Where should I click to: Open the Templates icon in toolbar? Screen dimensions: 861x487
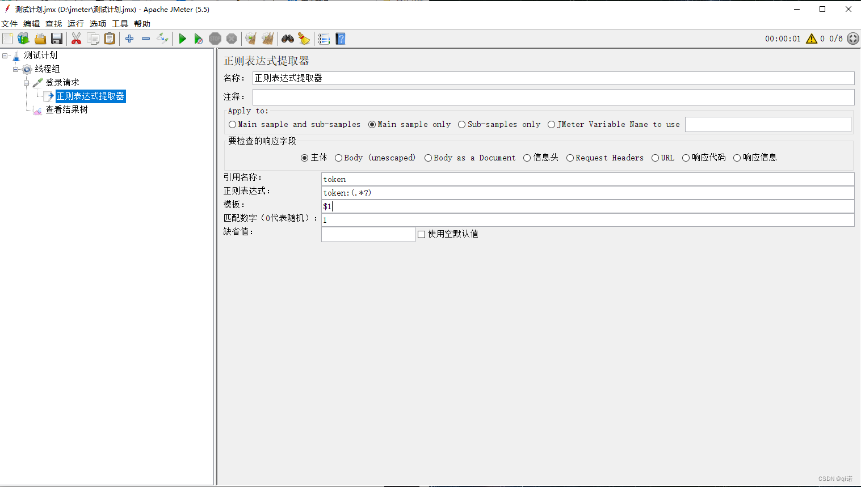point(23,39)
